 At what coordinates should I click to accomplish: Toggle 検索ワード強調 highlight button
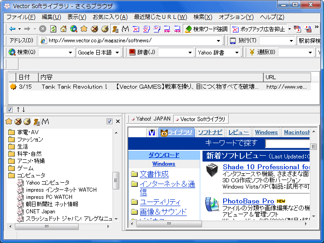point(206,29)
